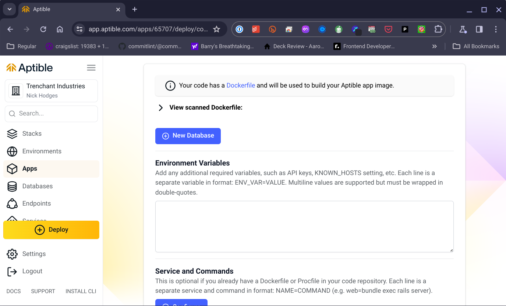Click the Environment Variables heading
This screenshot has width=506, height=306.
click(x=192, y=163)
